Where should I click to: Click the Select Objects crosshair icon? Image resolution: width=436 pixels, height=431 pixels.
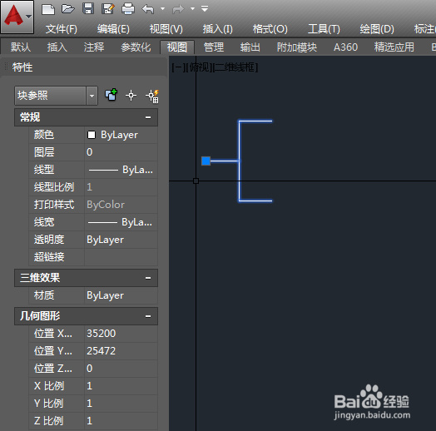point(131,96)
